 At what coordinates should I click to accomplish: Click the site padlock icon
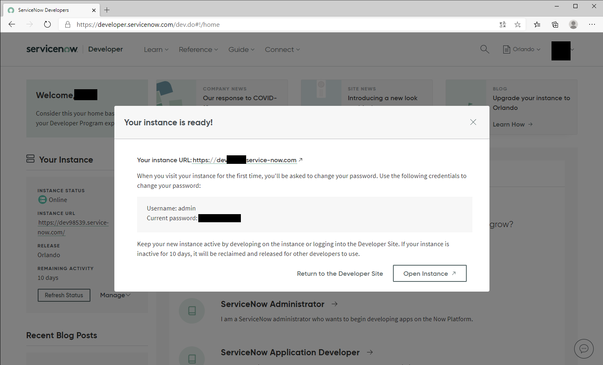pyautogui.click(x=68, y=24)
